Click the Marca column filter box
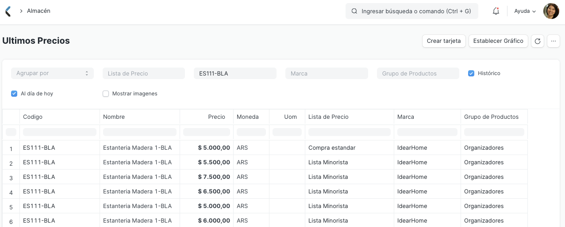 pyautogui.click(x=427, y=132)
